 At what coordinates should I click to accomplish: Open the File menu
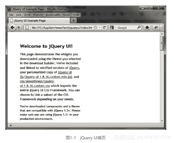(x=11, y=15)
